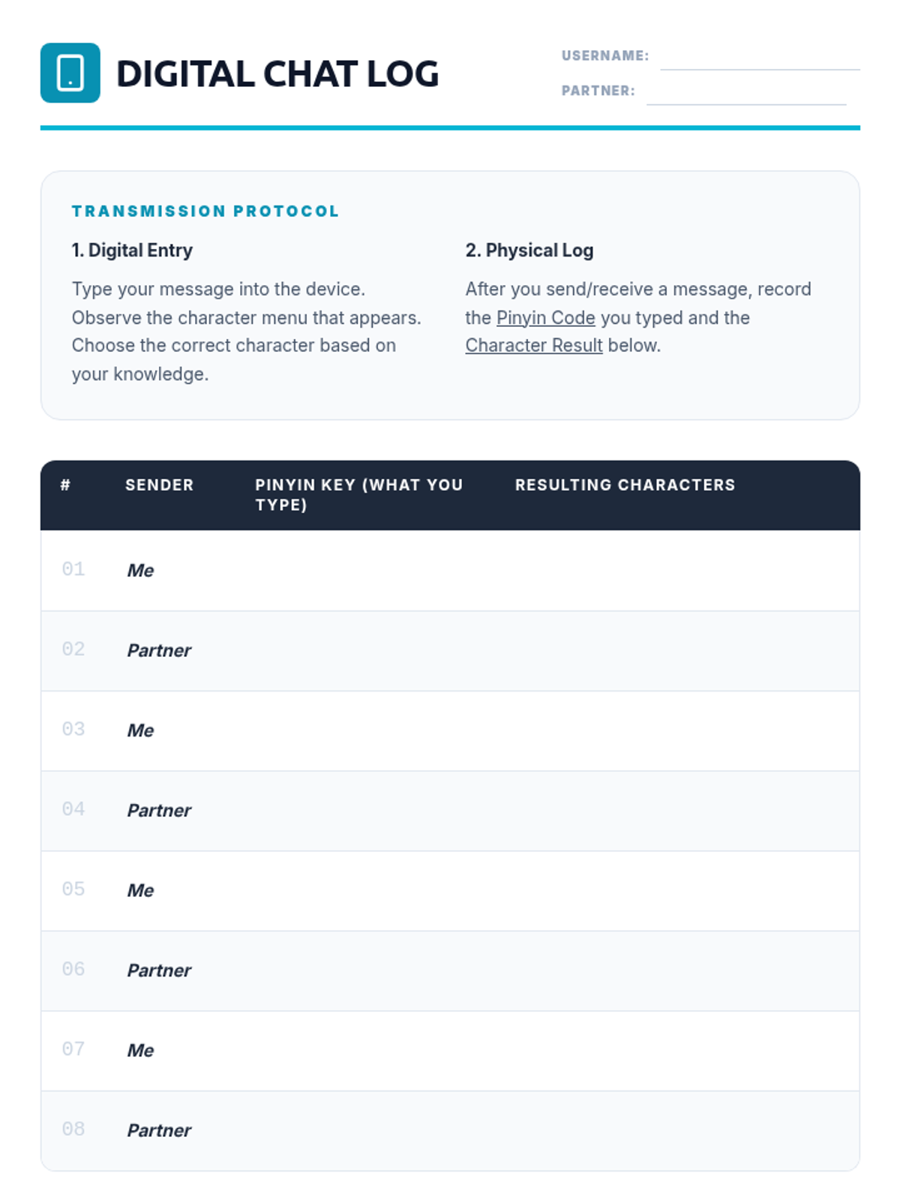
Task: Click the Physical Log step heading
Action: [529, 250]
